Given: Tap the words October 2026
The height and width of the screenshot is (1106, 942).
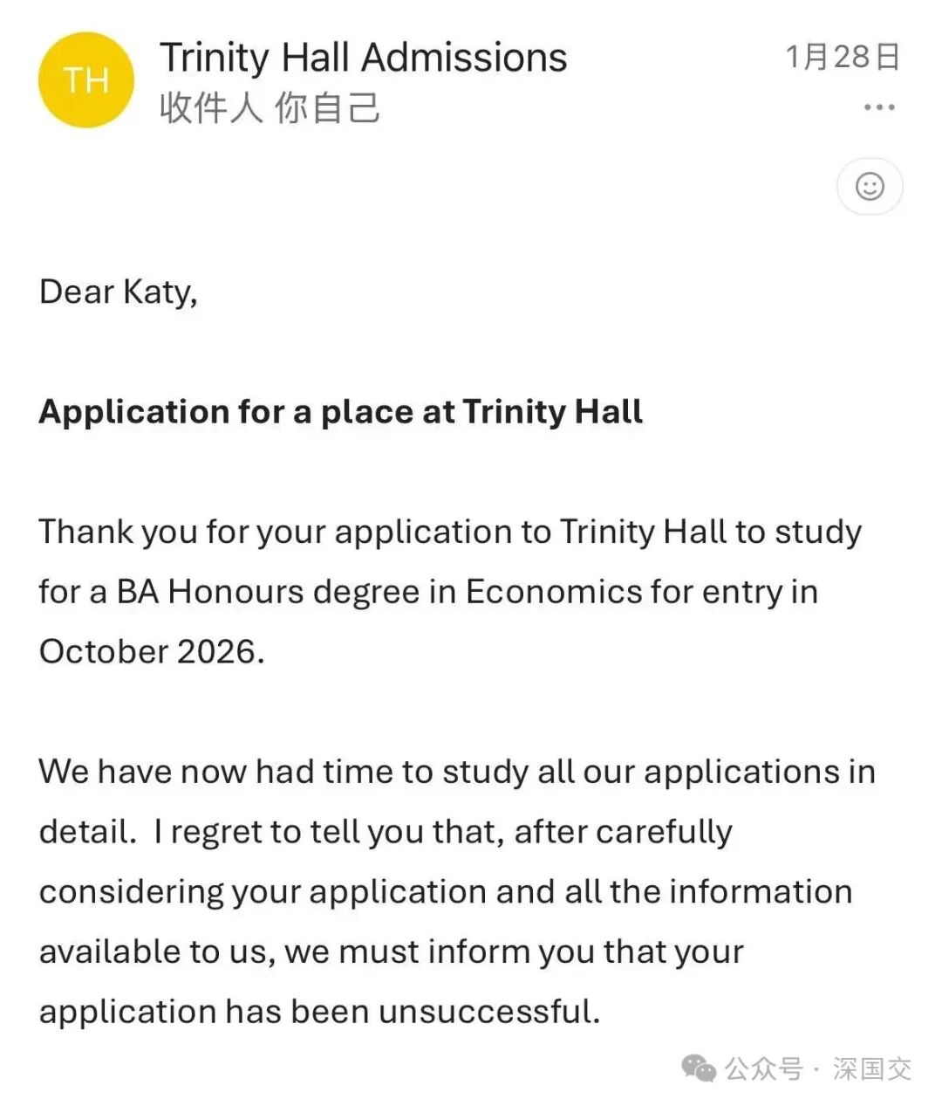Looking at the screenshot, I should coord(152,651).
